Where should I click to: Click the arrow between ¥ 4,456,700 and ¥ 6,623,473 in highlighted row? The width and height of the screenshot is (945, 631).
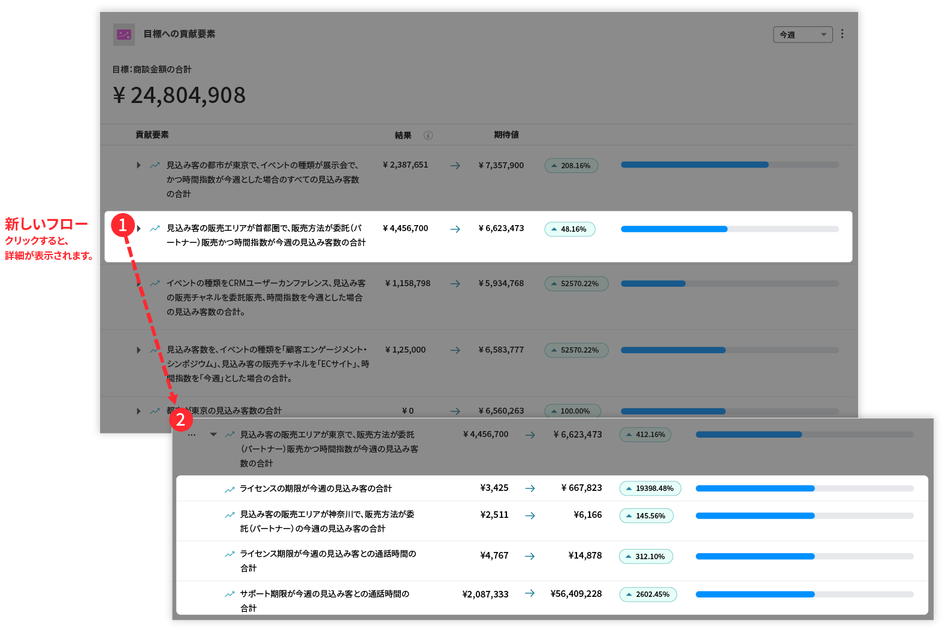(455, 229)
